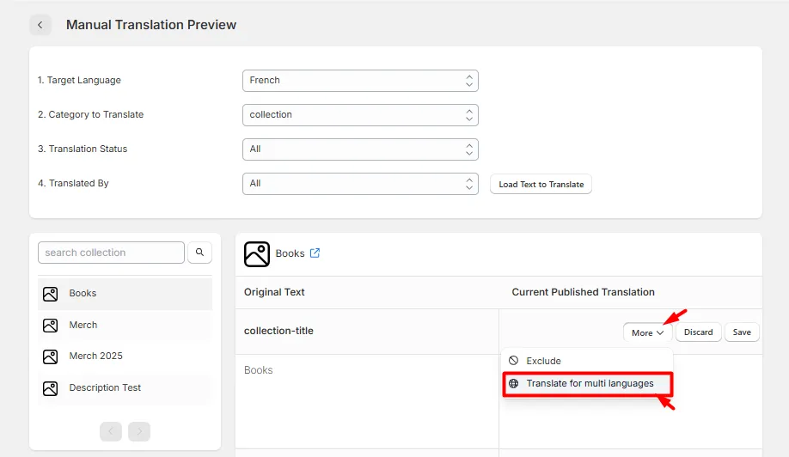Click image icon beside Merch list item
The image size is (789, 457).
[x=51, y=326]
